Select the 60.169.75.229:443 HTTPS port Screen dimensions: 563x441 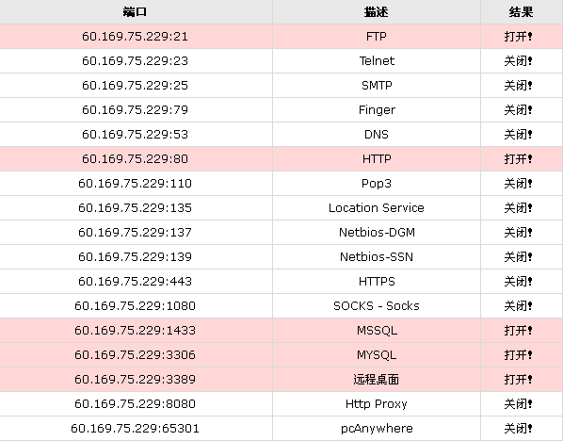coord(136,282)
